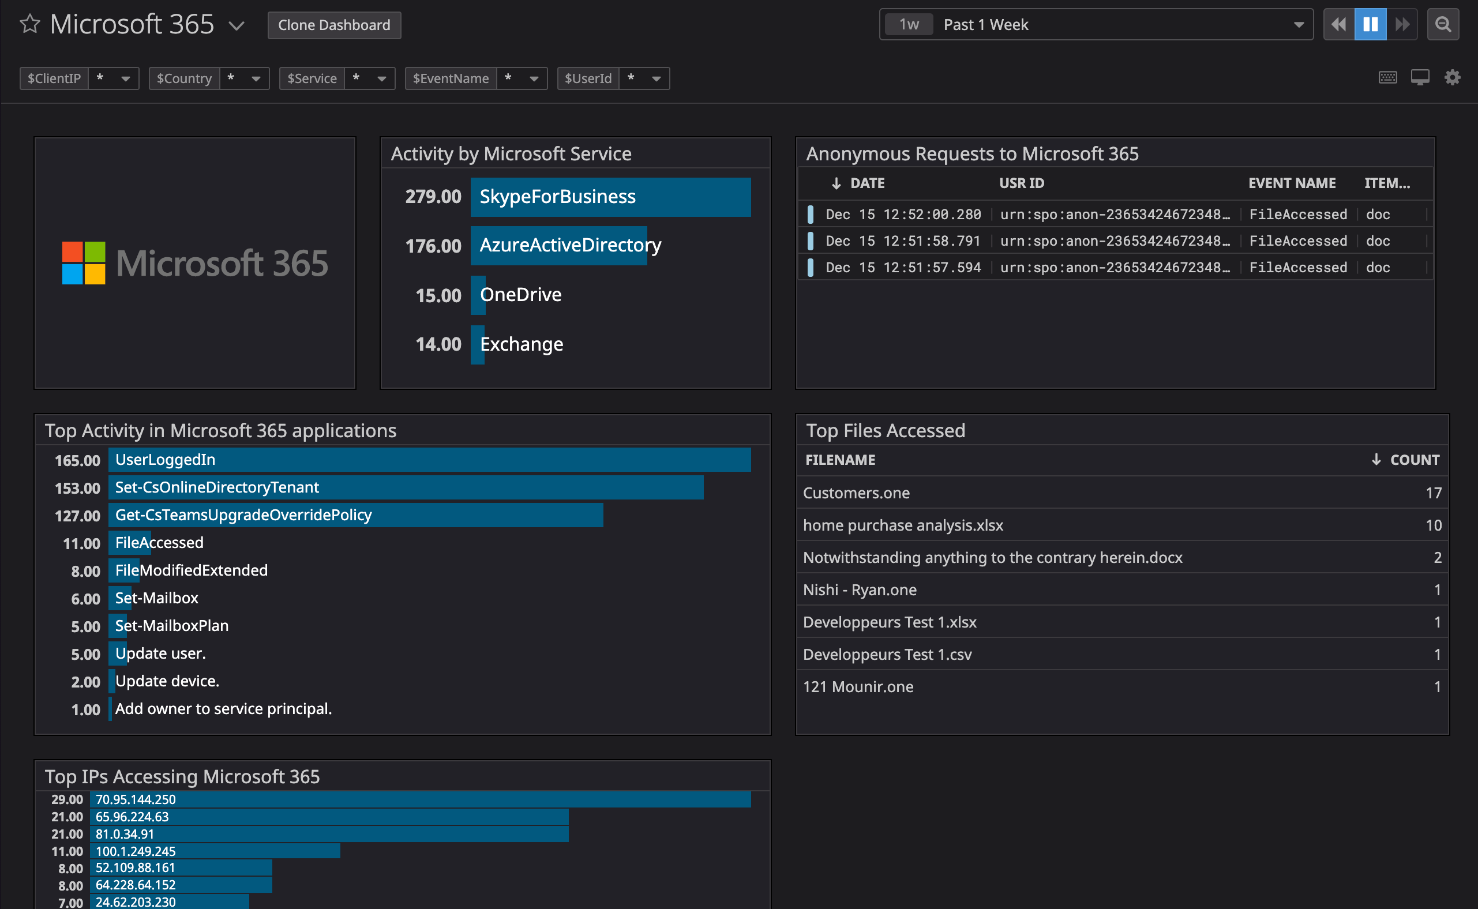Click the display mode monitor icon
This screenshot has width=1478, height=909.
[1420, 77]
